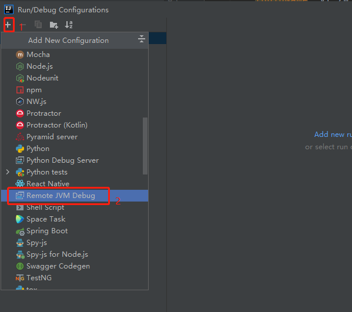
Task: Select the Spy-js entry
Action: [x=75, y=243]
